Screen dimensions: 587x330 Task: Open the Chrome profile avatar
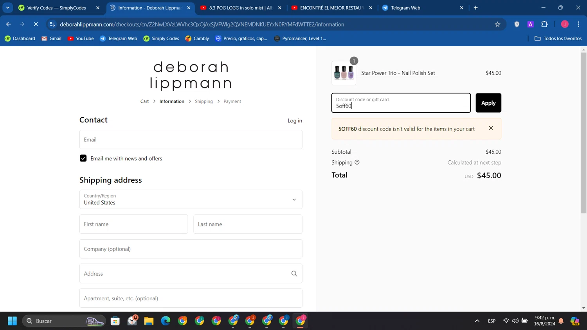pos(565,24)
